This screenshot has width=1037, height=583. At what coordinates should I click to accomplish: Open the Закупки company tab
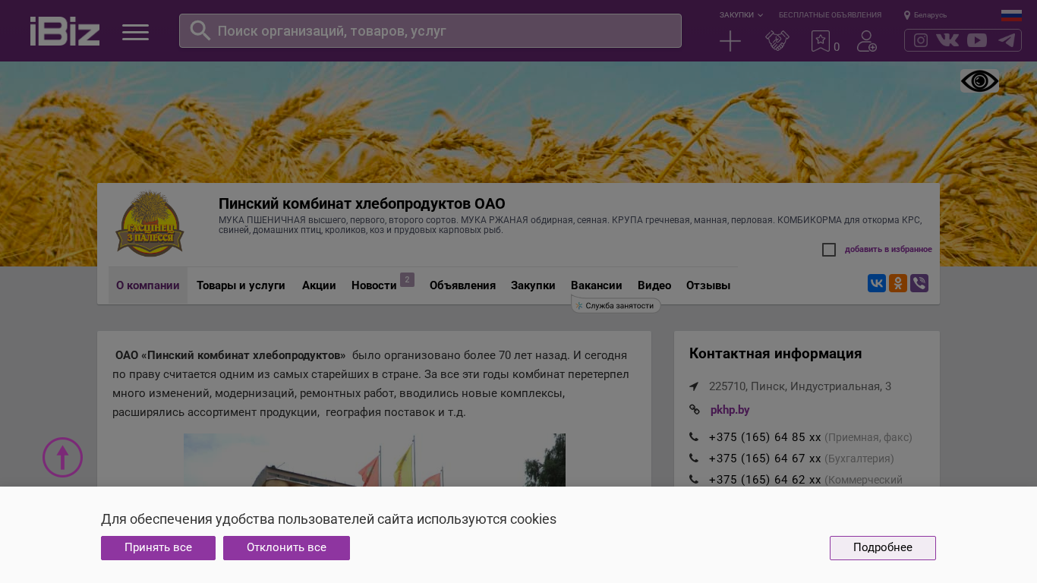[533, 285]
